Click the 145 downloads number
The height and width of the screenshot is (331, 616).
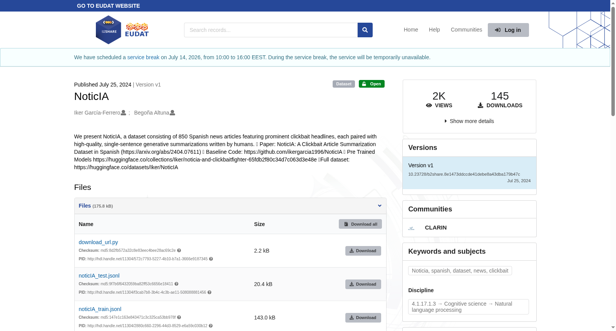[500, 96]
